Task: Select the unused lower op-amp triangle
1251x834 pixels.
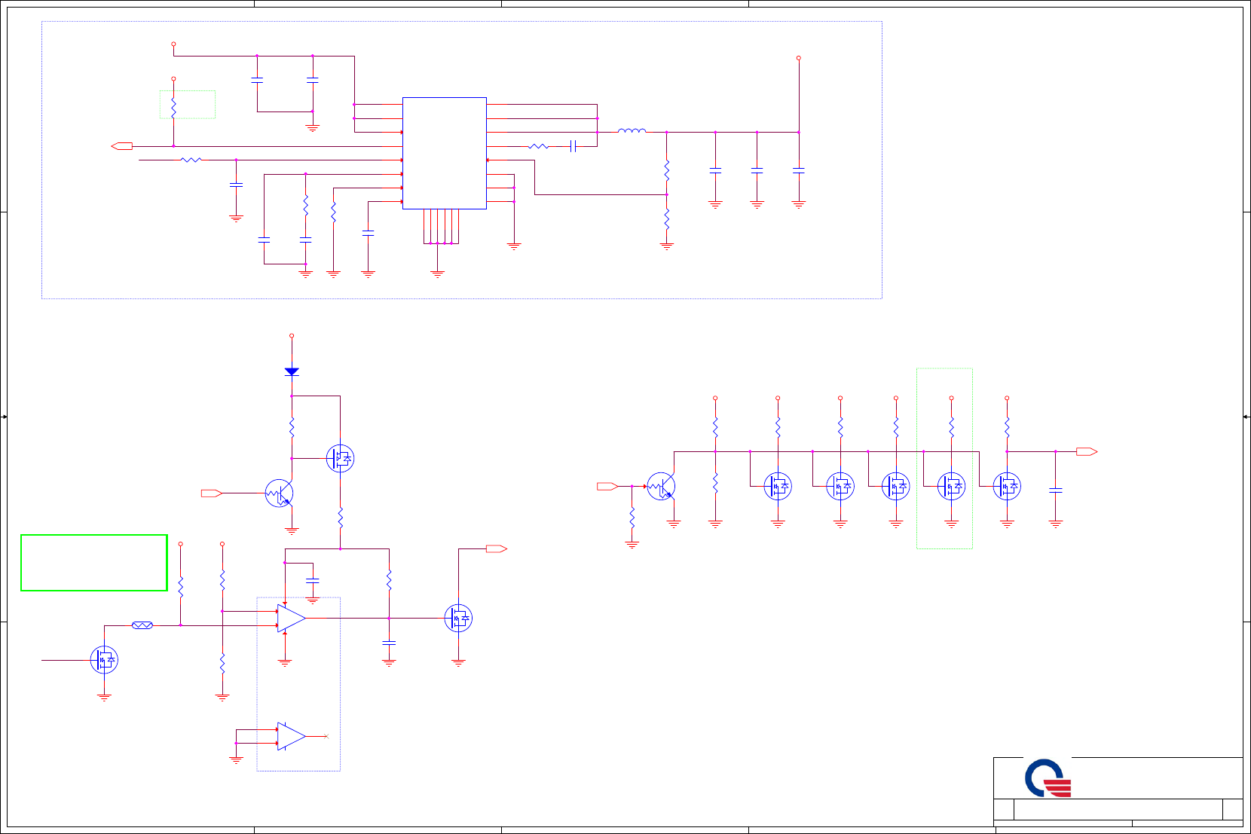Action: 292,736
